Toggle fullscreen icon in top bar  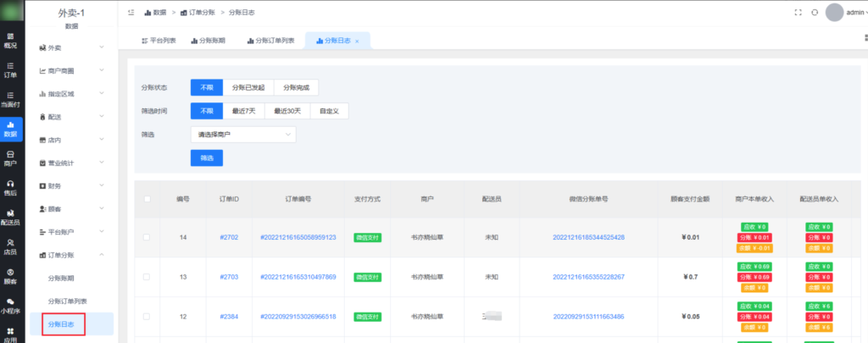[x=798, y=13]
